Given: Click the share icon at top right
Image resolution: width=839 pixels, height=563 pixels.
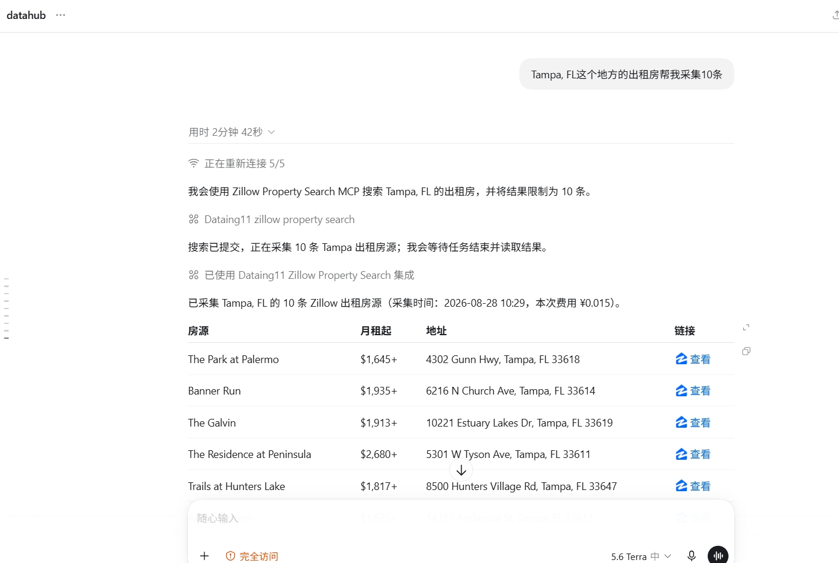Looking at the screenshot, I should 835,15.
